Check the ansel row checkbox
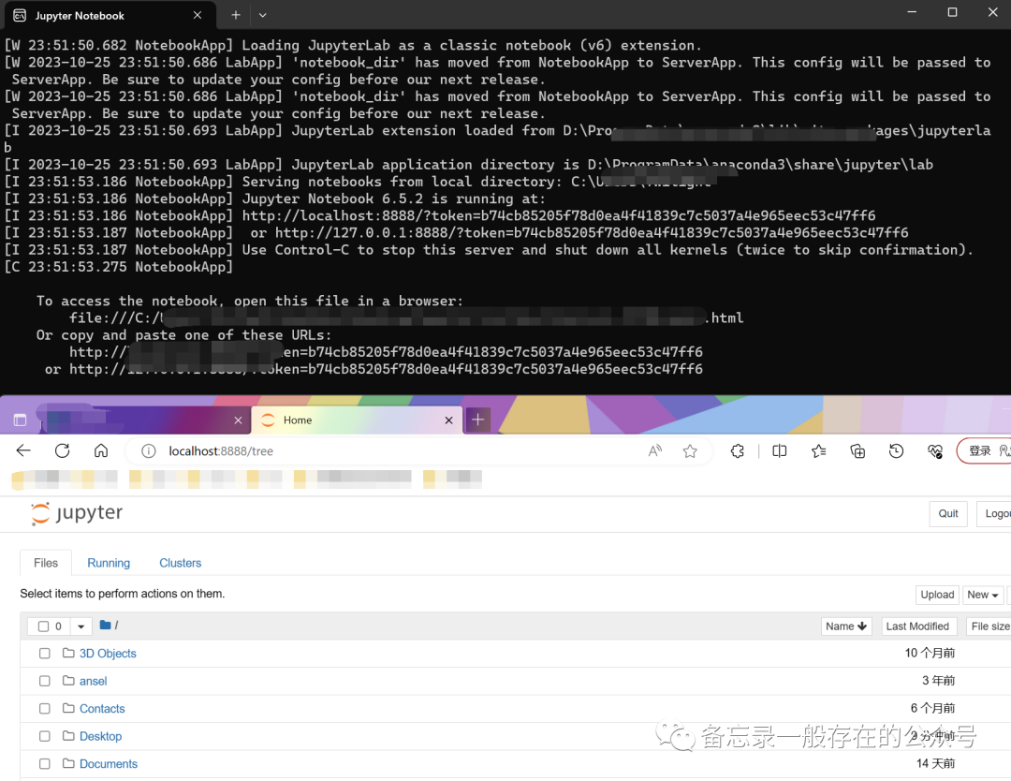Screen dimensions: 1011x781 pos(45,681)
